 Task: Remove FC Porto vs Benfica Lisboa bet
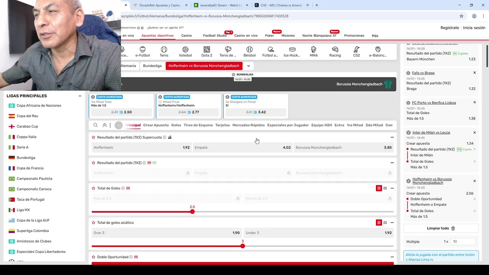474,102
